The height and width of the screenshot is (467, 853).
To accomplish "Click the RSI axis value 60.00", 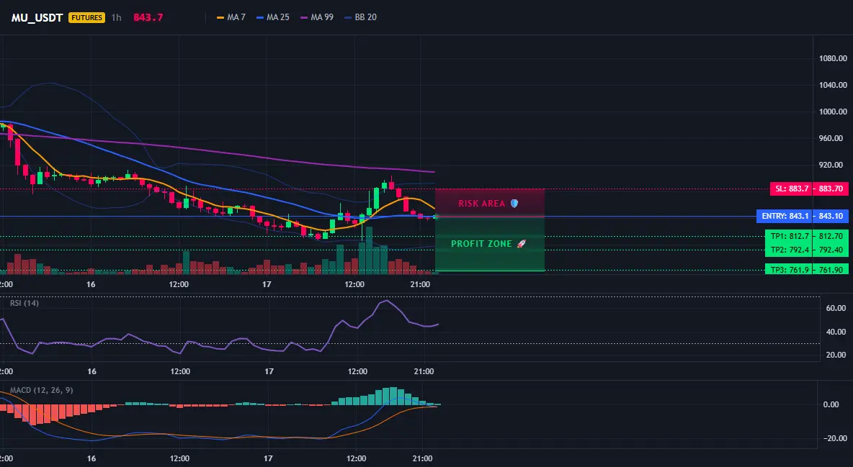I will coord(836,308).
